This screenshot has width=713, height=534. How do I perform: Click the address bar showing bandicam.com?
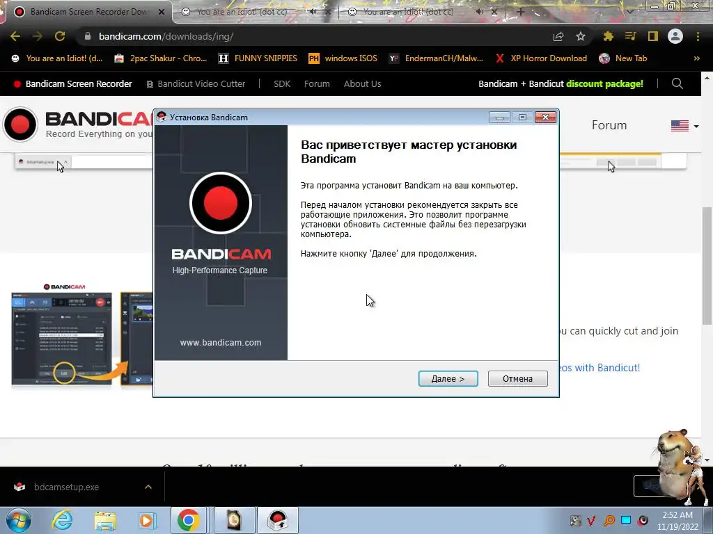[314, 36]
